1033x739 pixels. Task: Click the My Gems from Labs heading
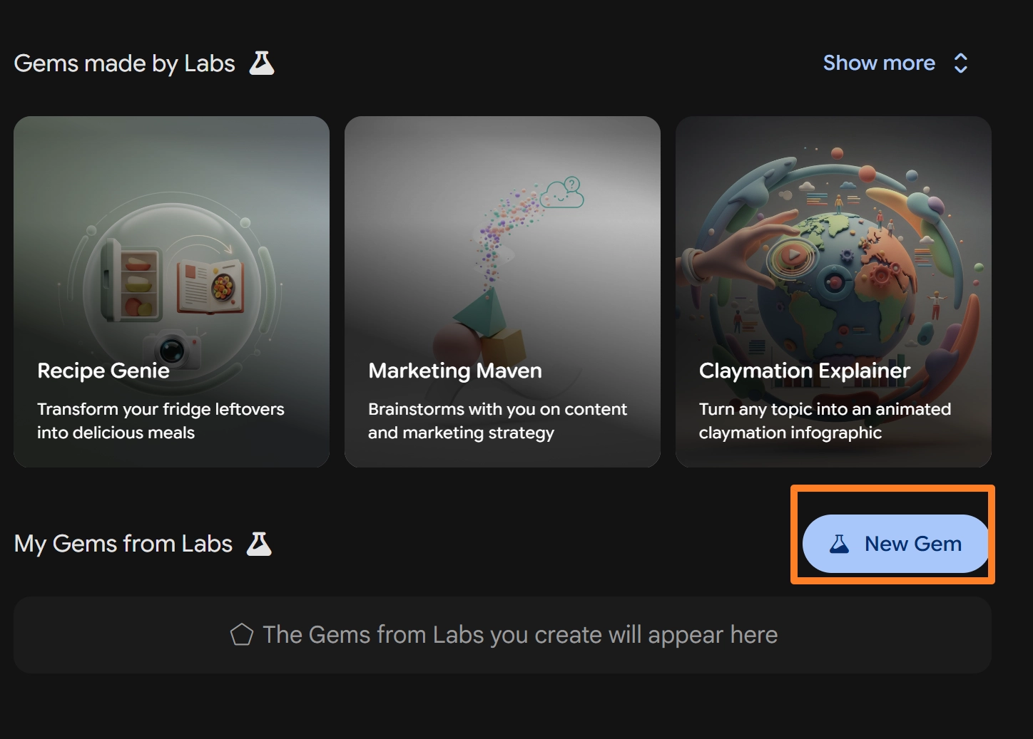pyautogui.click(x=123, y=544)
